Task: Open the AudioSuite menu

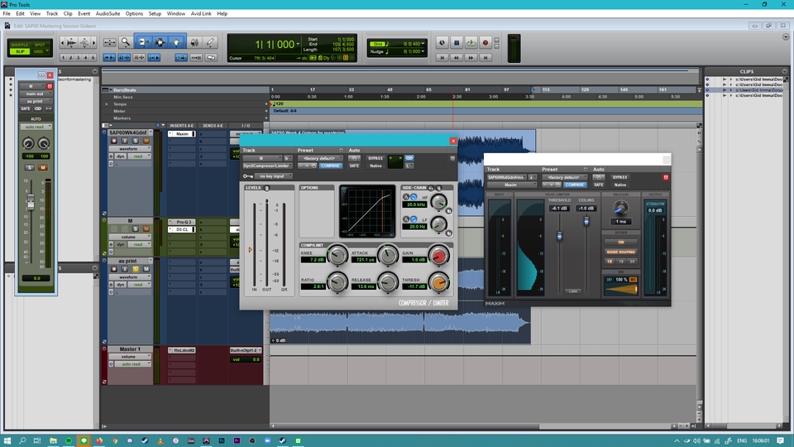Action: pyautogui.click(x=108, y=14)
